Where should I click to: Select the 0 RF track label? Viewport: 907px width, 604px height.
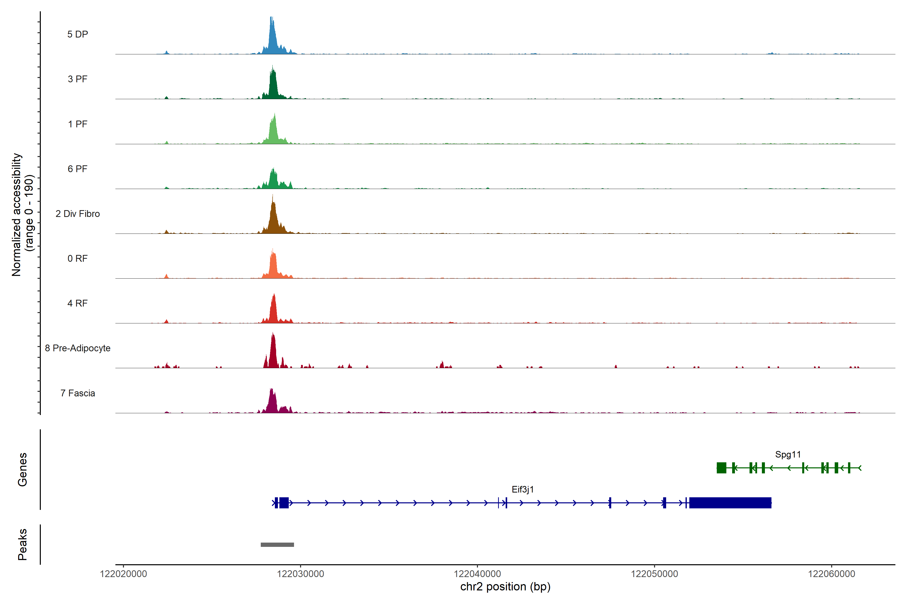pos(78,258)
